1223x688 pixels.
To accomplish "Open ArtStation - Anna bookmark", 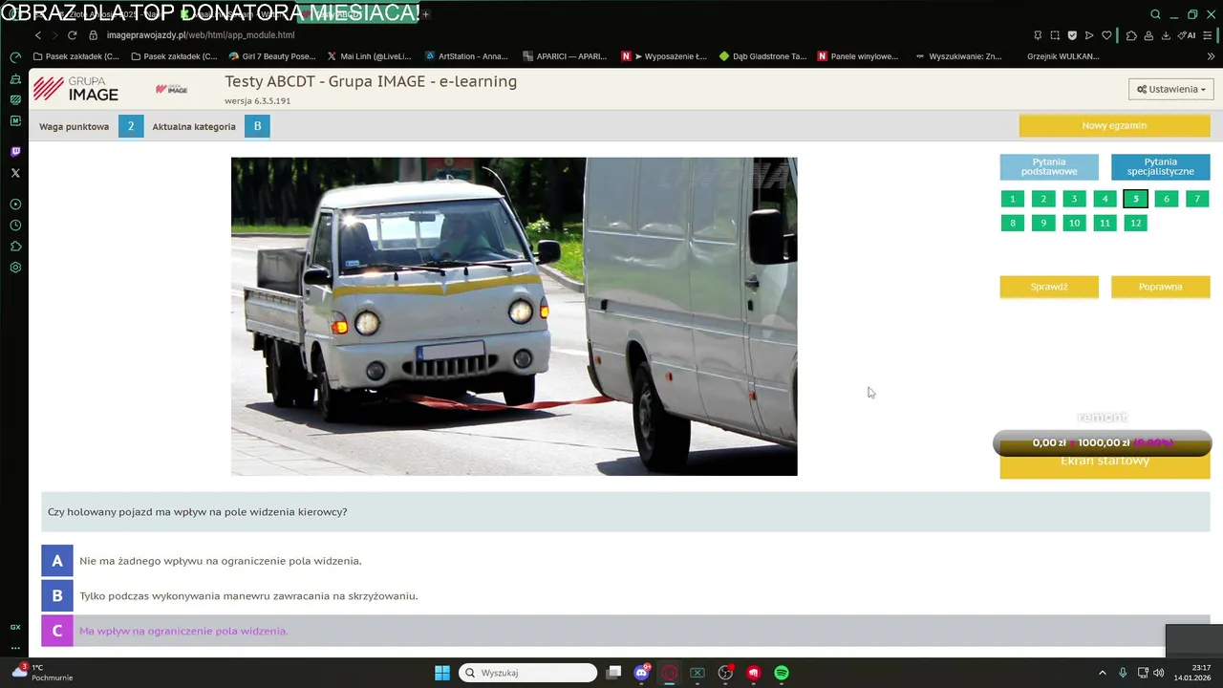I will pos(466,56).
